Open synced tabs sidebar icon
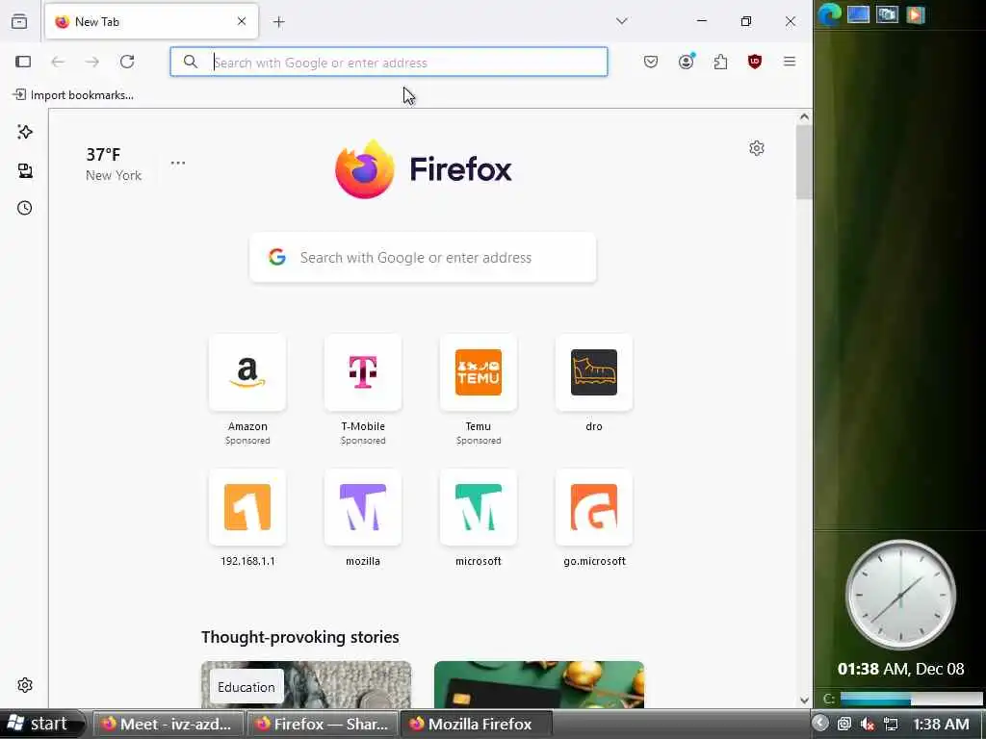Screen dimensions: 986x739 point(25,170)
